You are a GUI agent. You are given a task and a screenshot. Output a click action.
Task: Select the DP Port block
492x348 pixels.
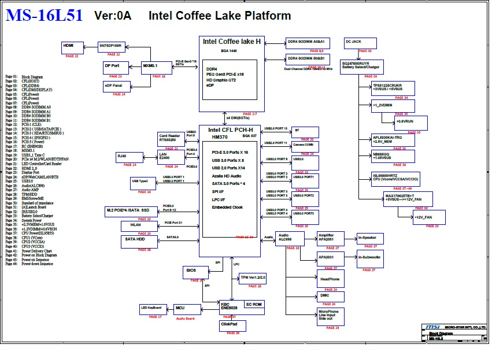tap(116, 68)
